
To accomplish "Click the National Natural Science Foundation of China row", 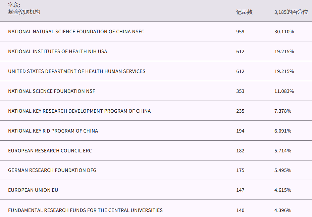I will coord(76,32).
